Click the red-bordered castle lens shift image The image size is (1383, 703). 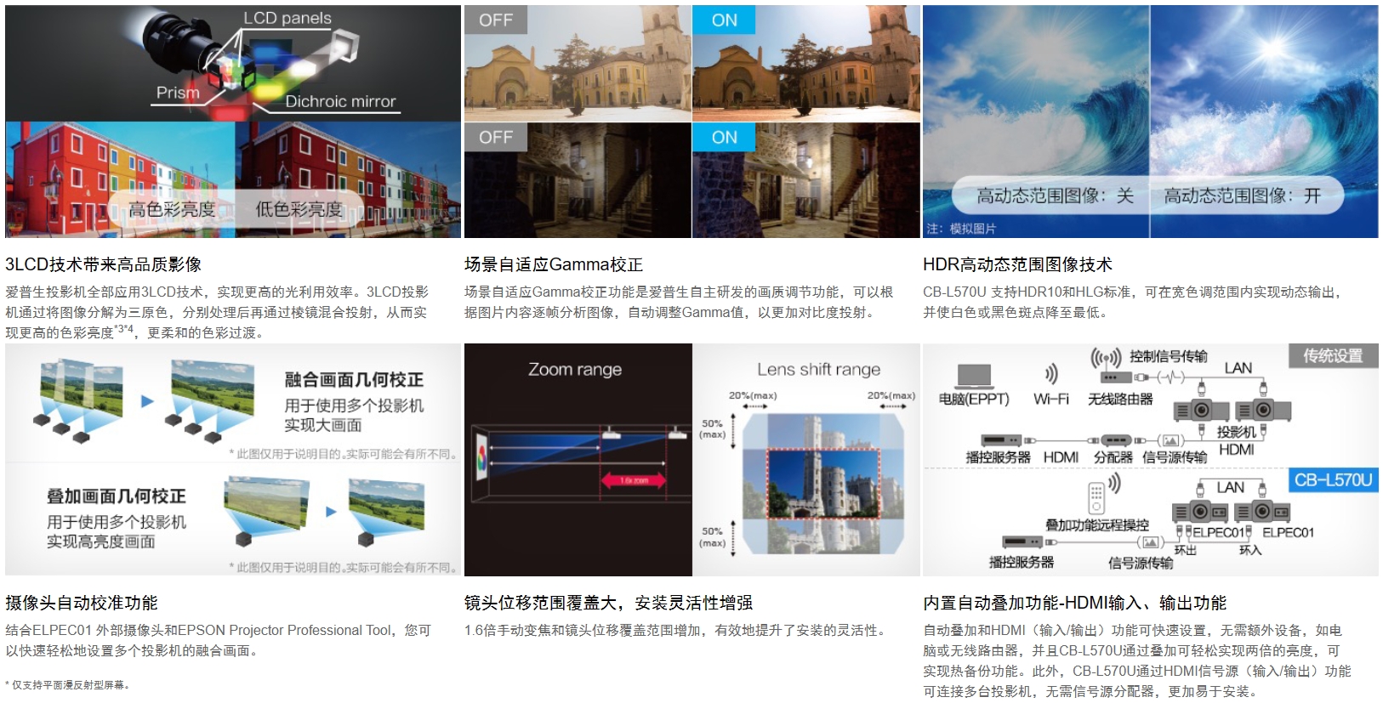(x=822, y=483)
